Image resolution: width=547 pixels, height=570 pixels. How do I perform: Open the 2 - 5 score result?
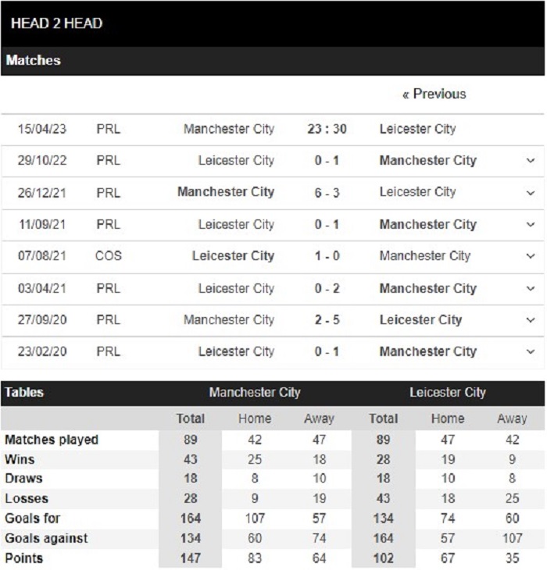(327, 320)
